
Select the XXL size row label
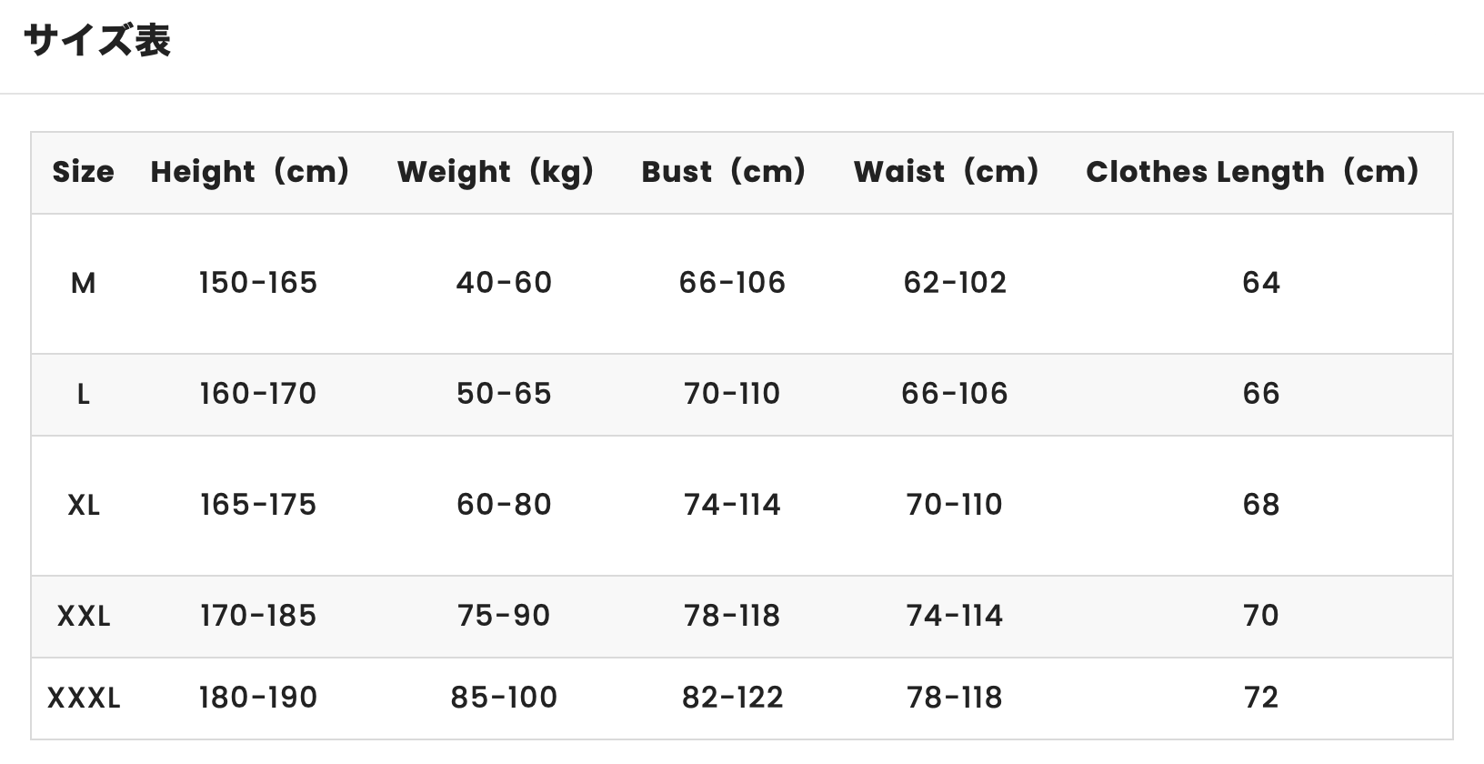(83, 617)
